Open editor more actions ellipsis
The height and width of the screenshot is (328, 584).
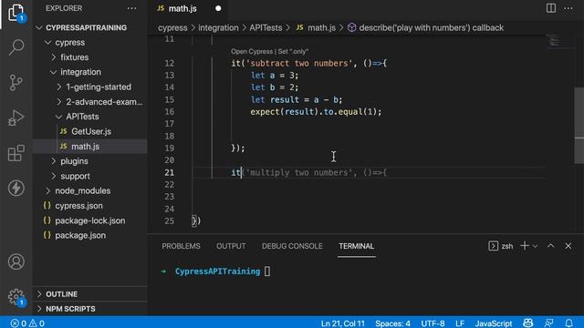coord(568,8)
